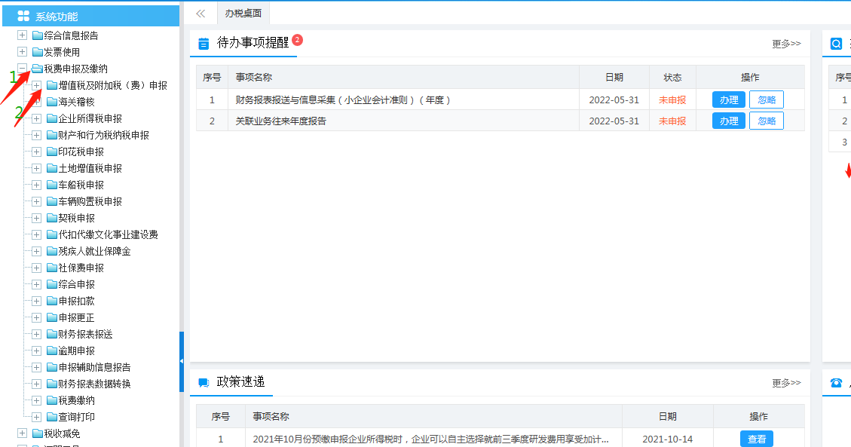Click 办理 for 财务报表报送与信息采集 row
This screenshot has width=851, height=447.
click(x=728, y=100)
